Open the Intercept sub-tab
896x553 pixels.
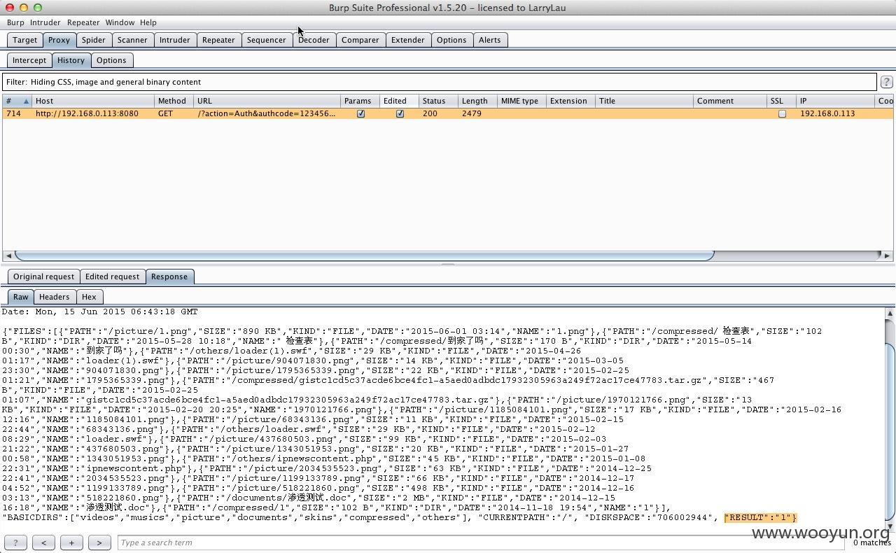(29, 60)
